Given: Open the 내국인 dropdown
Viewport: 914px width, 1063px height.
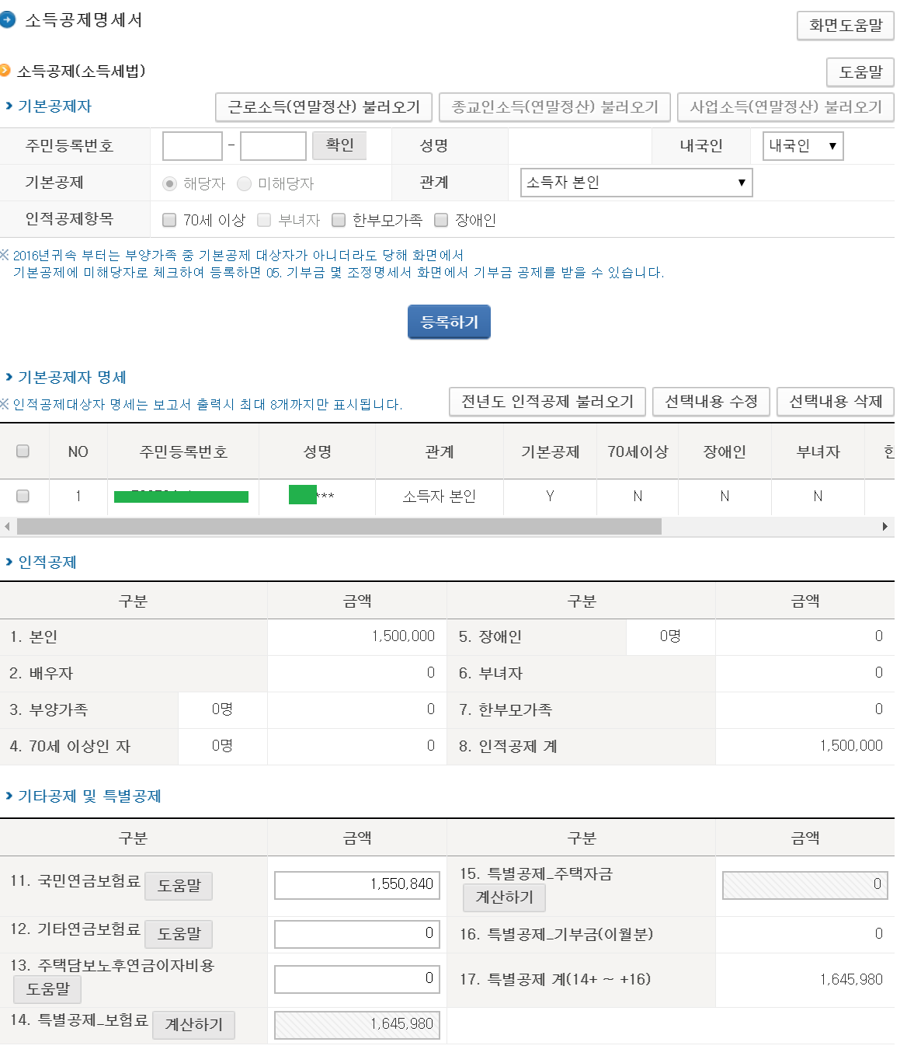Looking at the screenshot, I should tap(802, 146).
